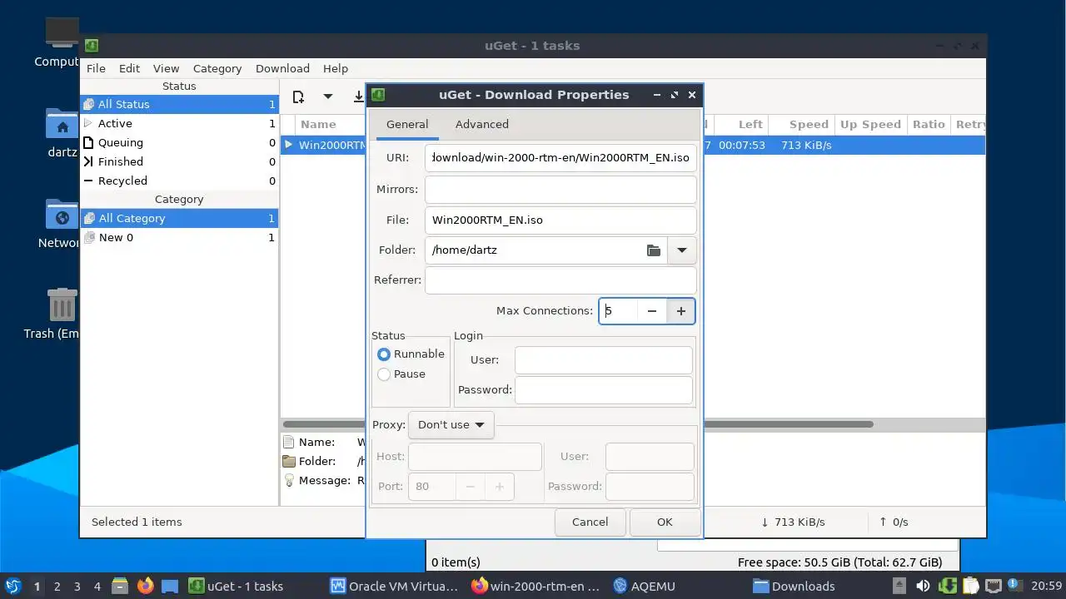
Task: Switch to workspace 2
Action: [57, 587]
